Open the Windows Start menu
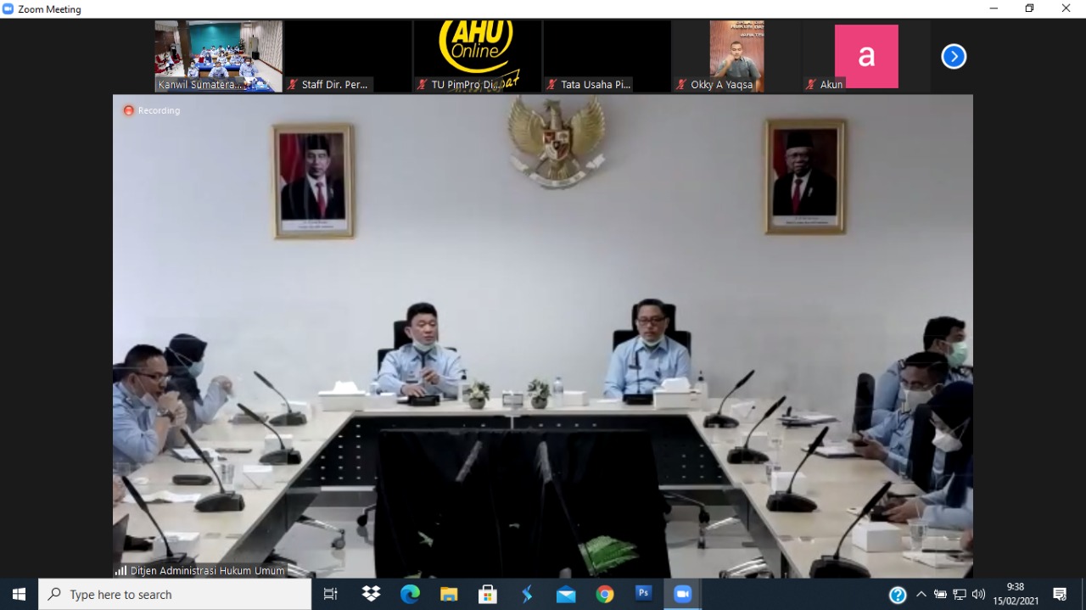Screen dimensions: 1086x610 point(19,595)
